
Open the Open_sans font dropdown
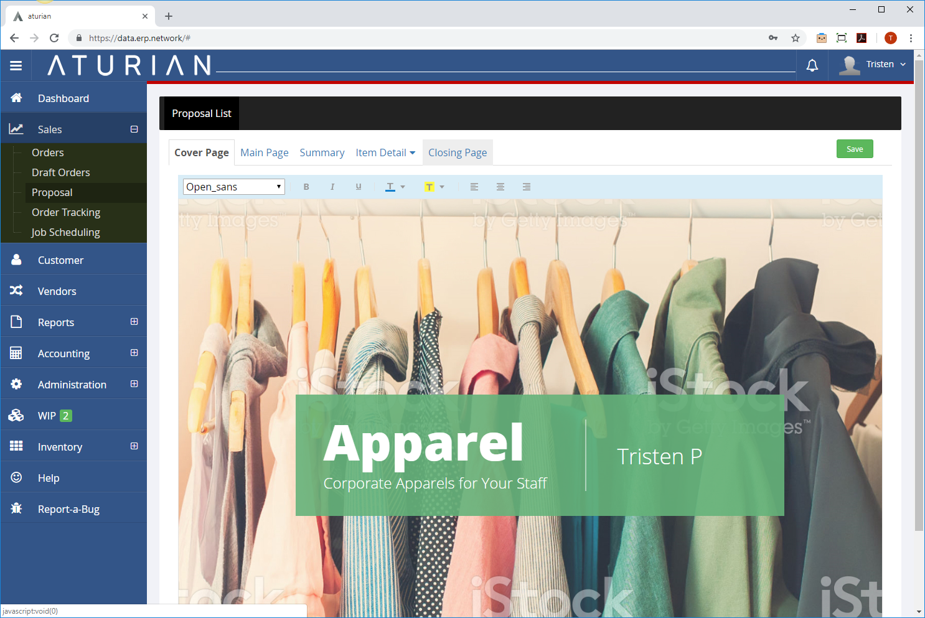234,187
